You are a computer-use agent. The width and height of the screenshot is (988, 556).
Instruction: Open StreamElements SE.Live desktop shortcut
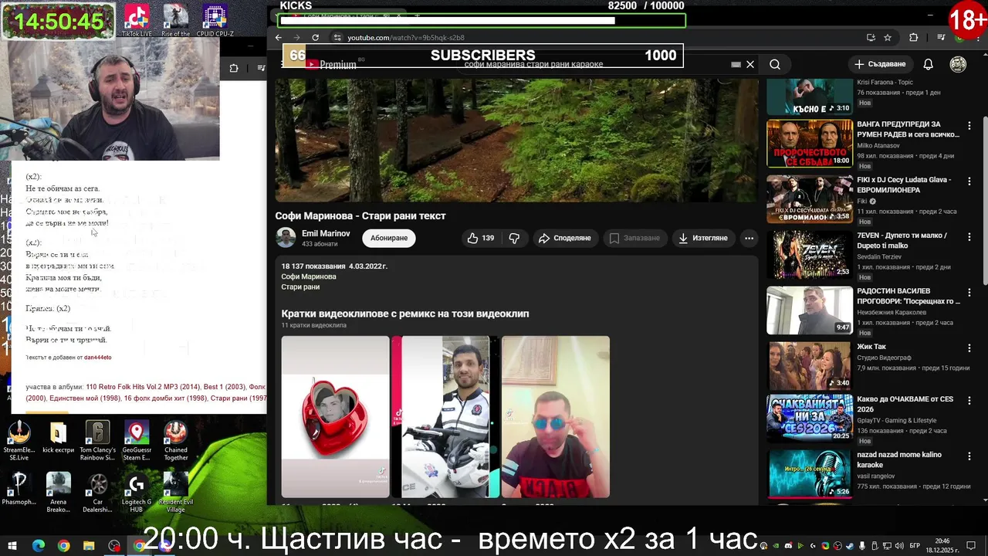(19, 442)
